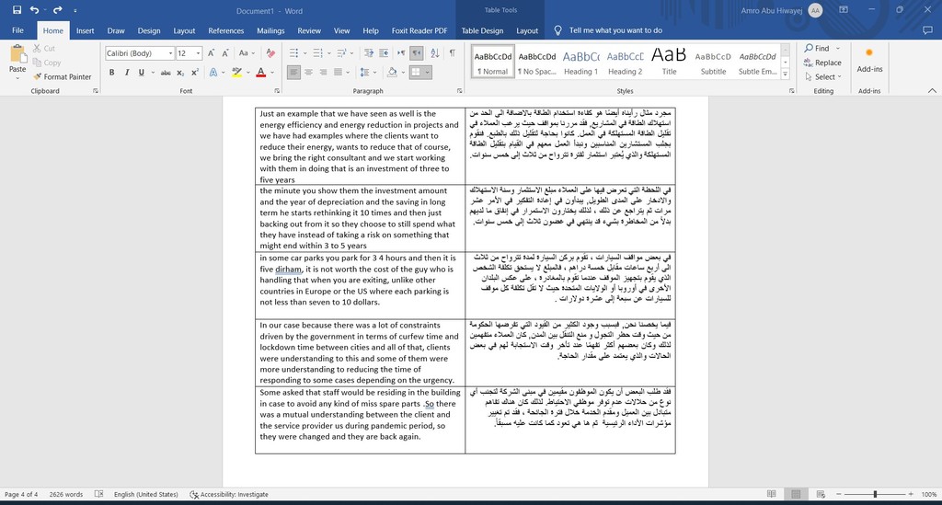This screenshot has width=942, height=505.
Task: Sort the selected text alphabetically
Action: tap(435, 53)
